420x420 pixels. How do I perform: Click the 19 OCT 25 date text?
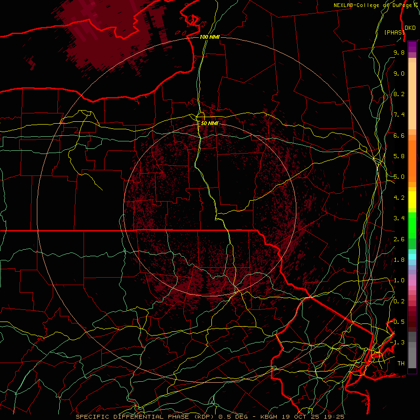point(300,417)
